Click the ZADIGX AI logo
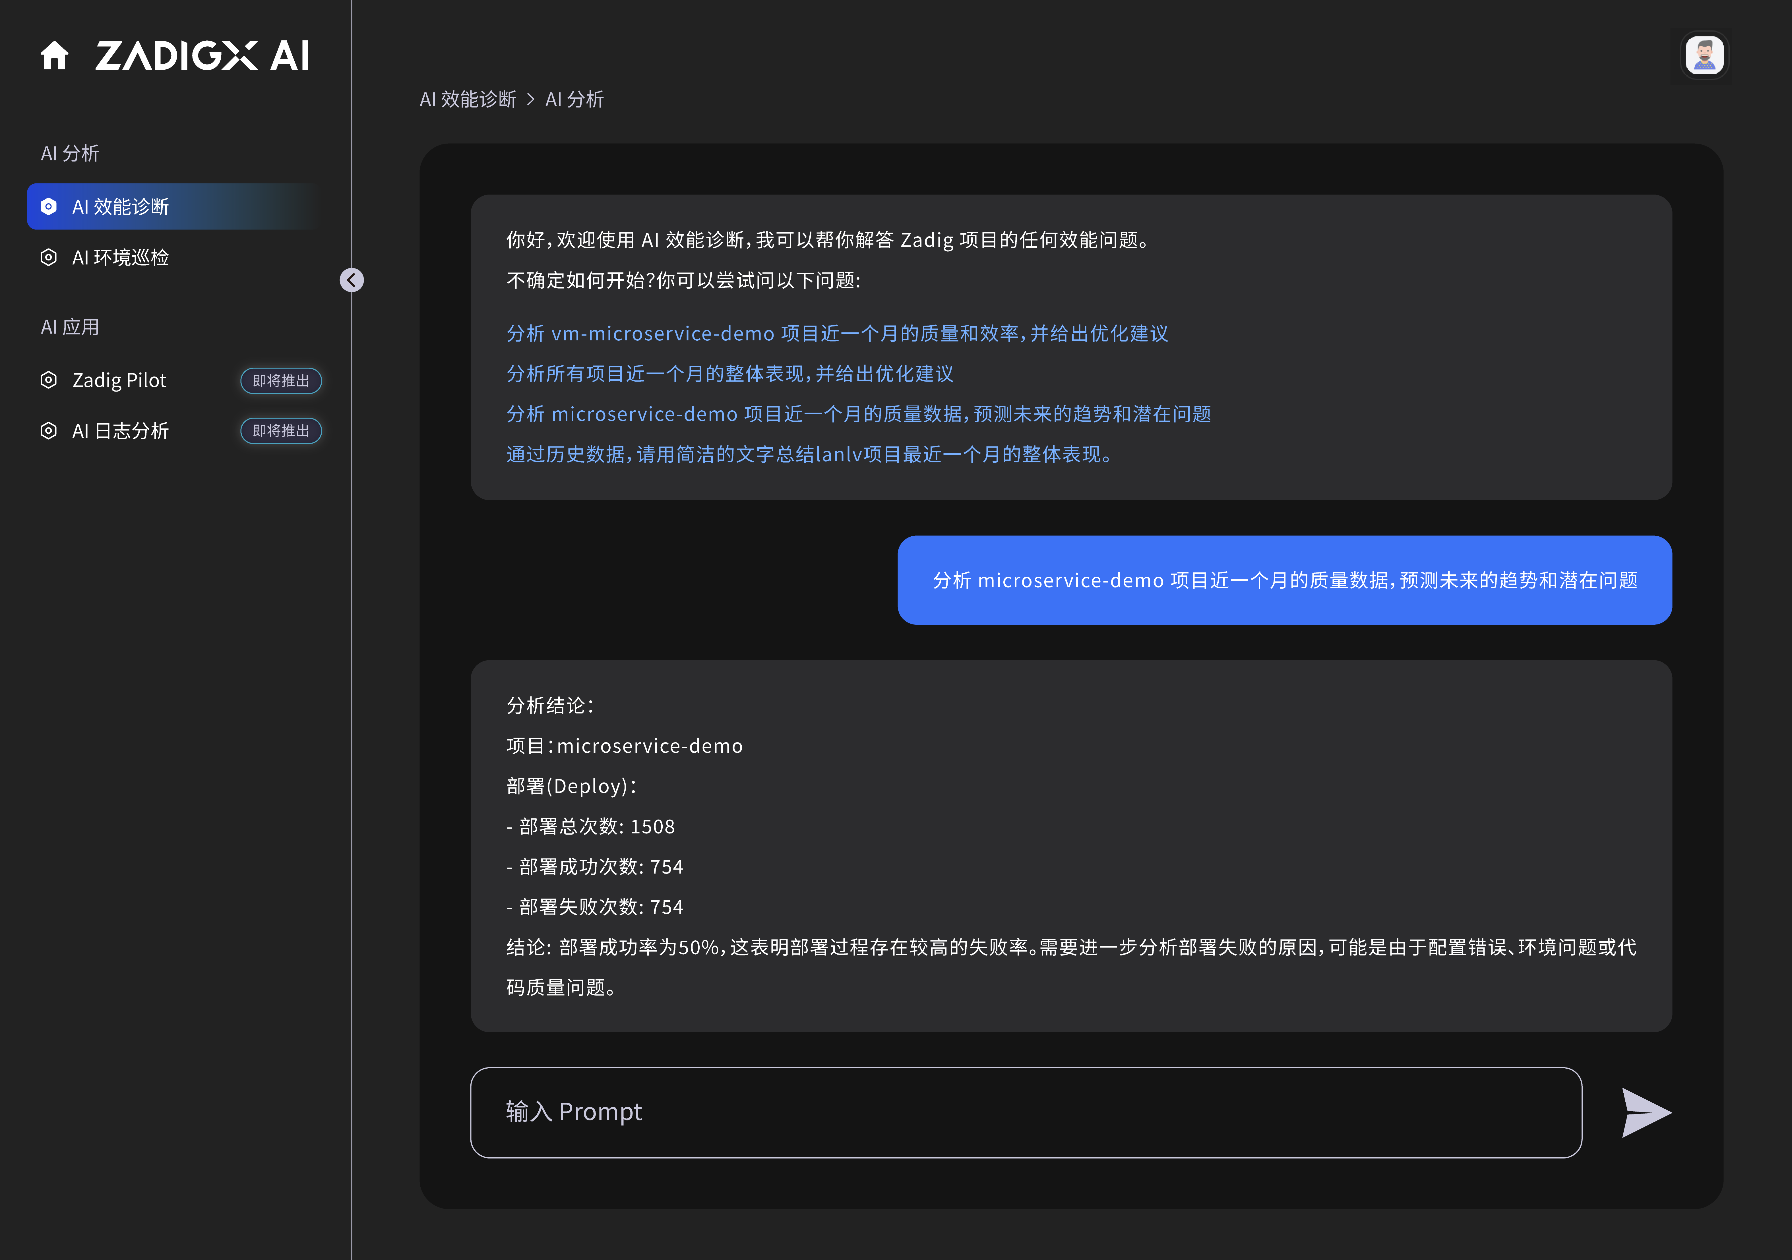Image resolution: width=1792 pixels, height=1260 pixels. 202,55
